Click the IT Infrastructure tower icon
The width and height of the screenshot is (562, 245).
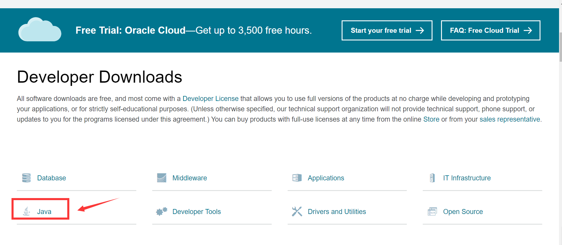pos(432,178)
